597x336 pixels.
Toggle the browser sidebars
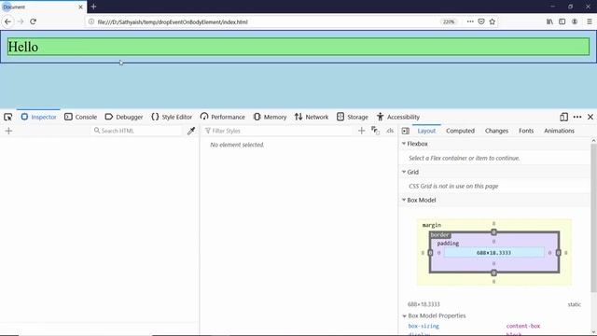[x=562, y=21]
